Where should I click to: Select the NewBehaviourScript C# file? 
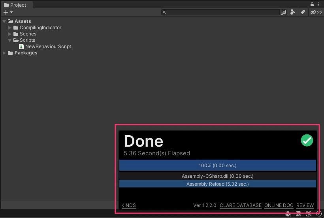pyautogui.click(x=45, y=47)
